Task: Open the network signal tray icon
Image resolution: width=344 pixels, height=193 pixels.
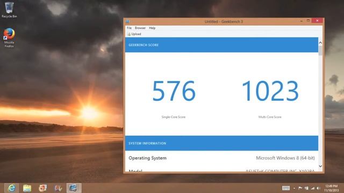Action: pos(313,188)
